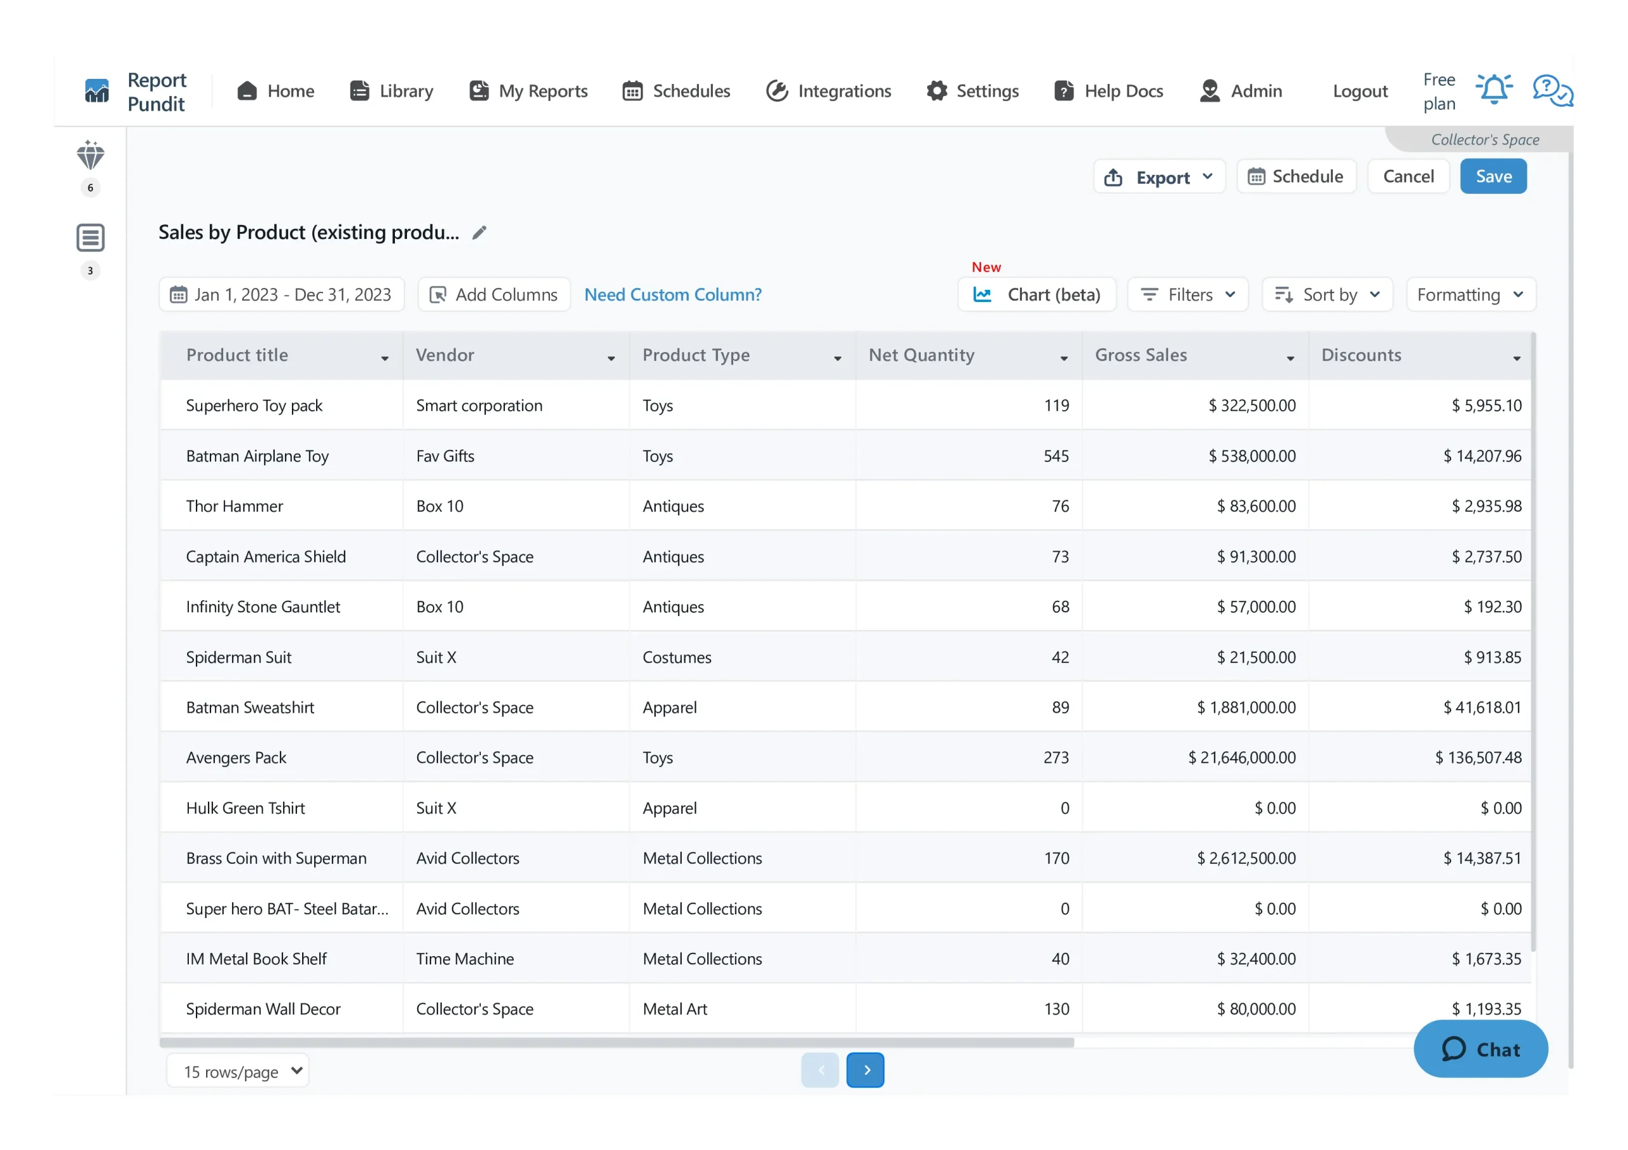Open the Export dropdown
1628x1150 pixels.
[x=1159, y=177]
